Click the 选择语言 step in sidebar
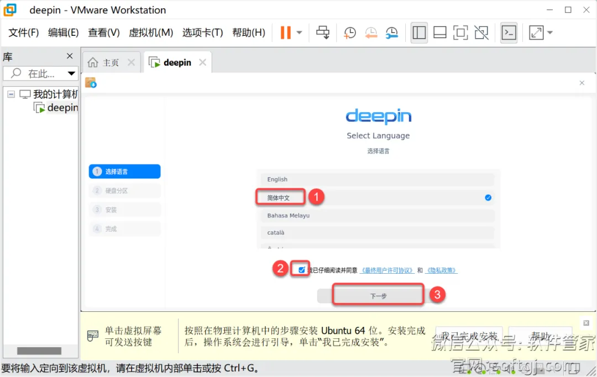The image size is (597, 377). click(124, 172)
